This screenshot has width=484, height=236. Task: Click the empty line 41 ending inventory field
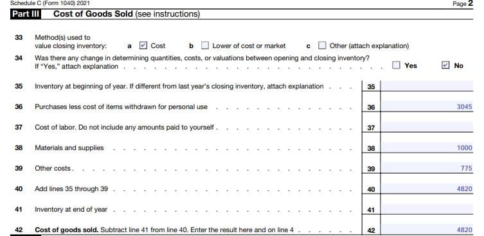(x=427, y=209)
